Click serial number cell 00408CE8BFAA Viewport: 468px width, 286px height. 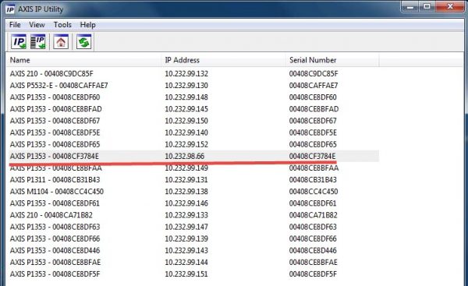(x=314, y=168)
